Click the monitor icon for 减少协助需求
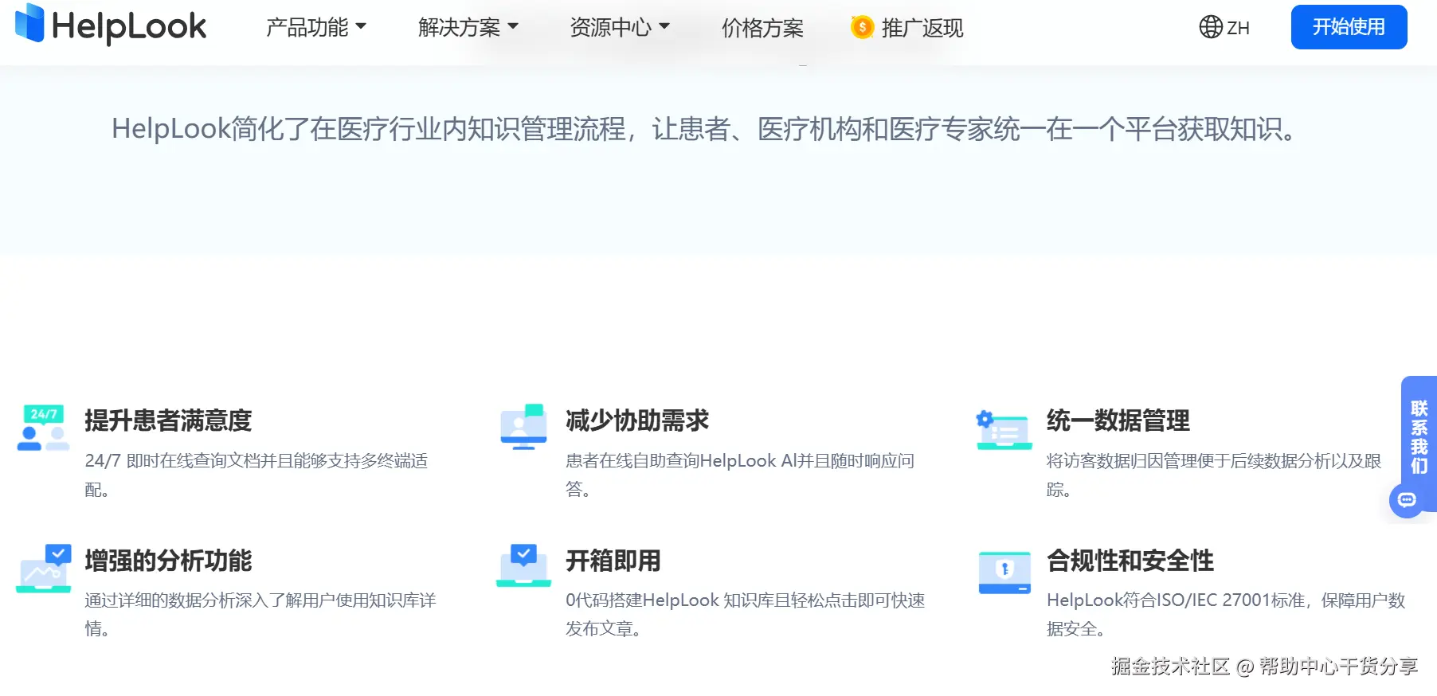 [x=523, y=427]
